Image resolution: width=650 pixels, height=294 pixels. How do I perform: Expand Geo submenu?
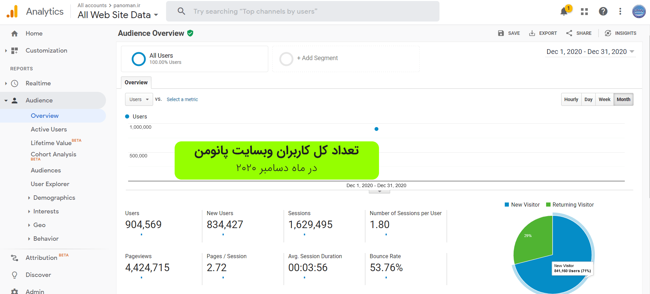pyautogui.click(x=29, y=225)
